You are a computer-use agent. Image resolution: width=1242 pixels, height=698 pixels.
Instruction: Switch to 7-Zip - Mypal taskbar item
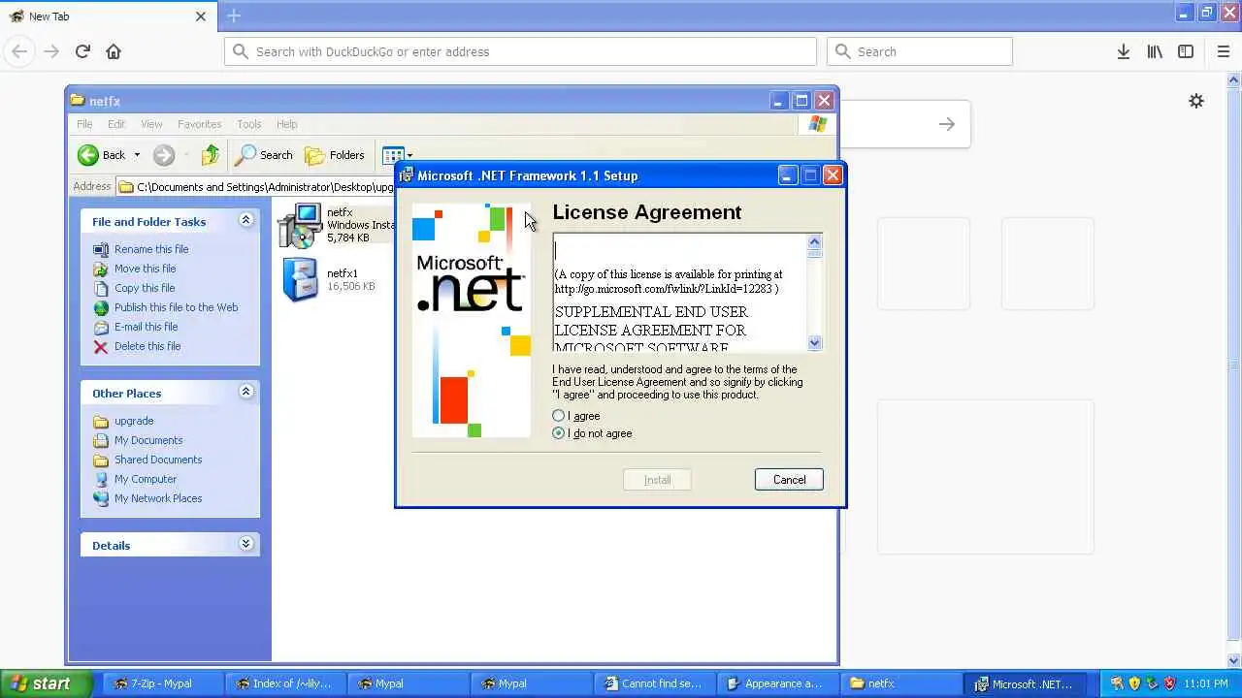(162, 683)
